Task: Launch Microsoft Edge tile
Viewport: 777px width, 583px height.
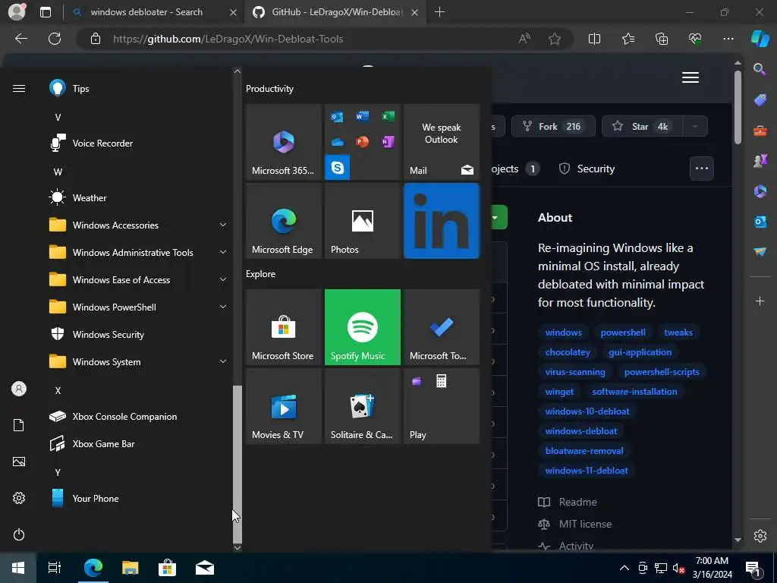Action: click(284, 221)
